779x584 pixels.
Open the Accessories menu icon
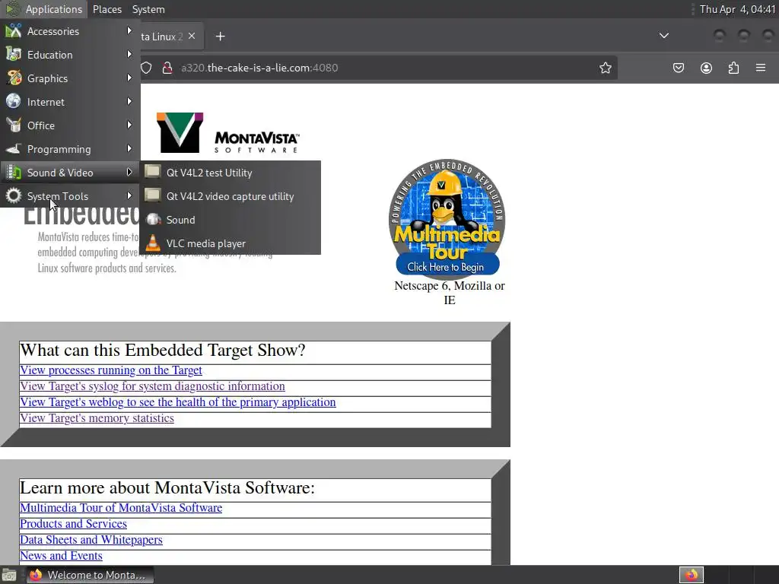coord(14,31)
